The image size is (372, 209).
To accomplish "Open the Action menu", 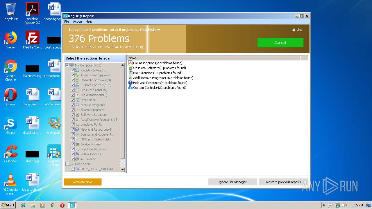I will coord(77,21).
